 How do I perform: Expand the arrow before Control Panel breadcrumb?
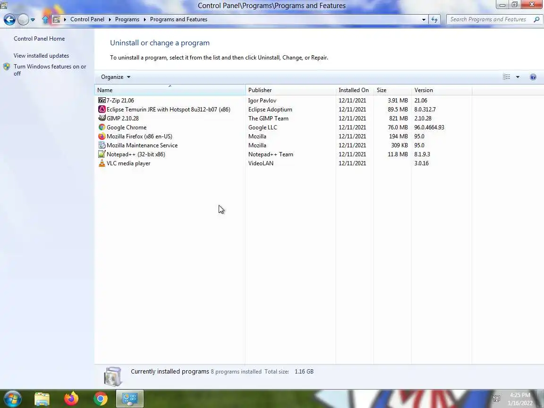[x=65, y=19]
